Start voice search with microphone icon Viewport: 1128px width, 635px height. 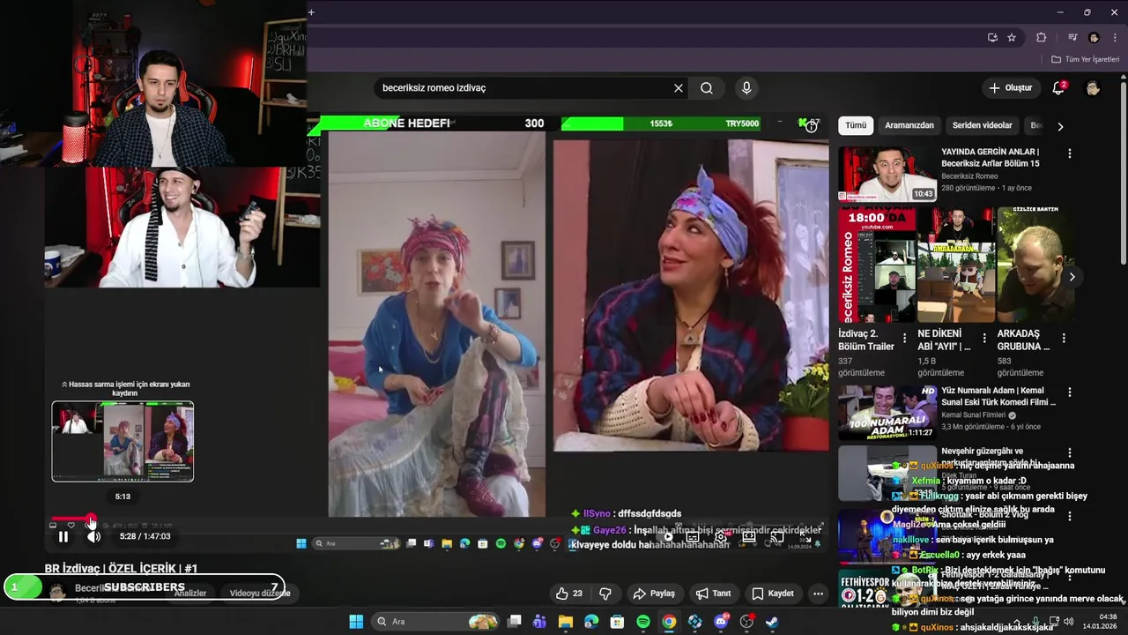(x=746, y=88)
